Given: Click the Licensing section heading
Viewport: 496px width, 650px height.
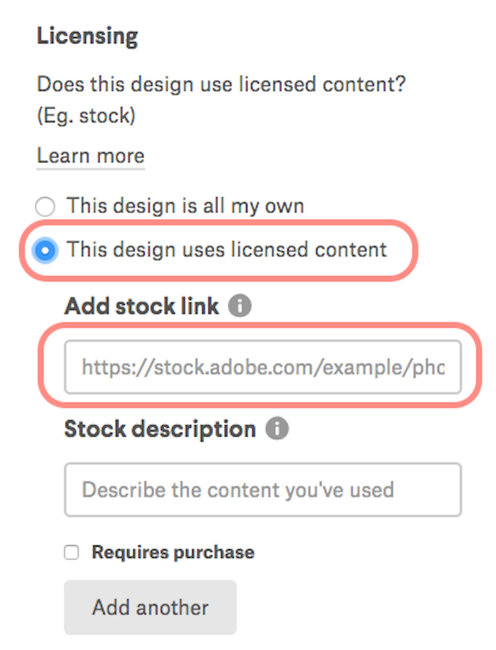Looking at the screenshot, I should [87, 36].
